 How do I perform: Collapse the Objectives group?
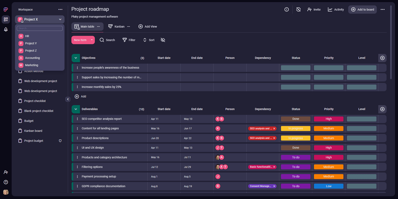[76, 58]
